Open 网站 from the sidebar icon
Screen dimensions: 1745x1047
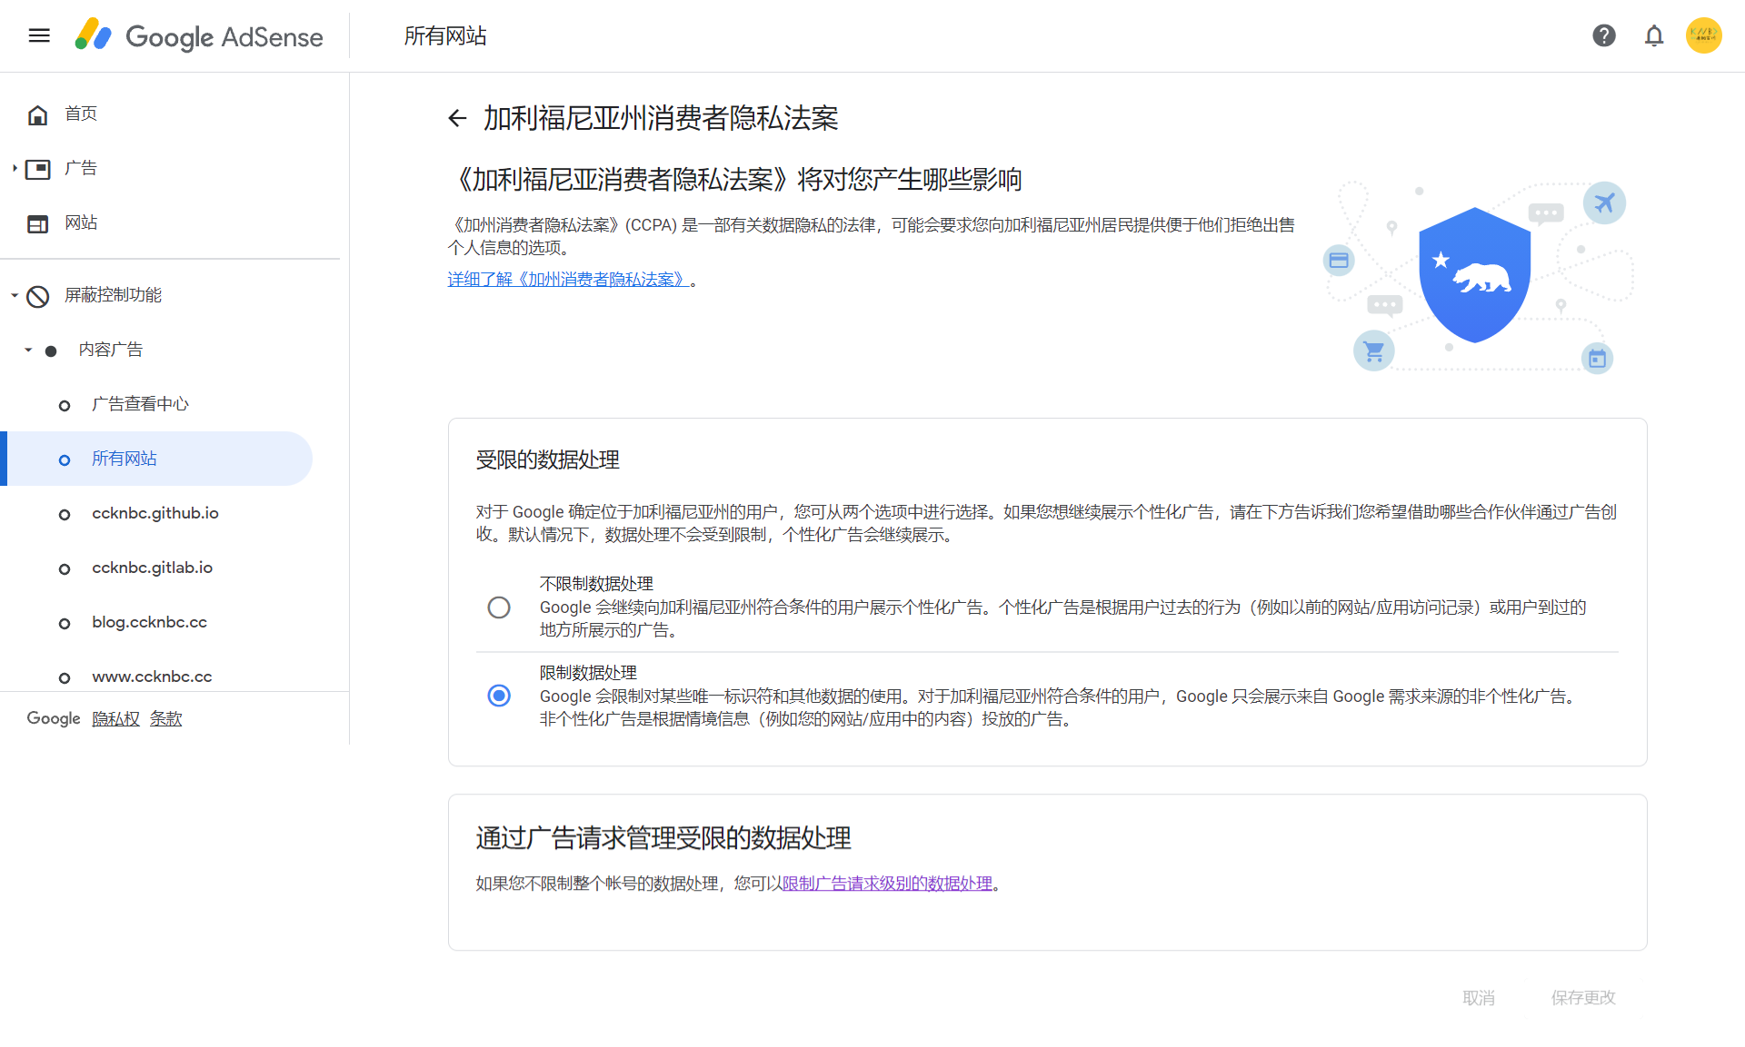(x=37, y=222)
